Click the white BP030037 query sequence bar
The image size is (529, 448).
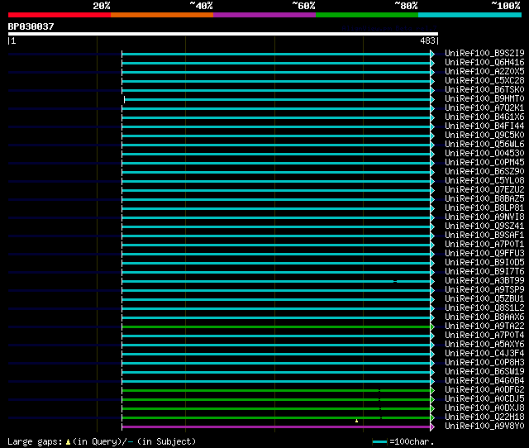click(x=223, y=34)
